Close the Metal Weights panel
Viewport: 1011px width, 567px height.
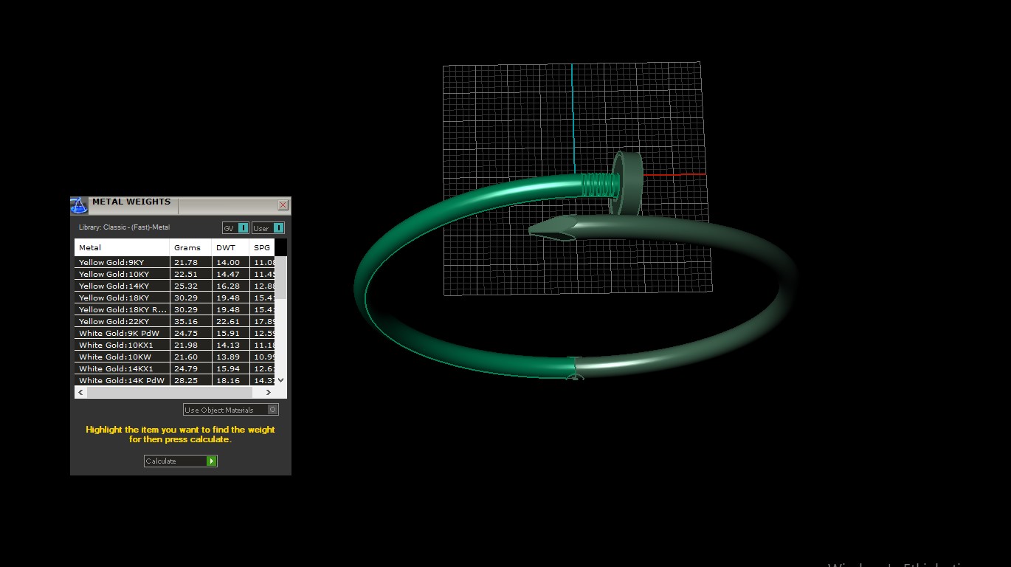[283, 205]
